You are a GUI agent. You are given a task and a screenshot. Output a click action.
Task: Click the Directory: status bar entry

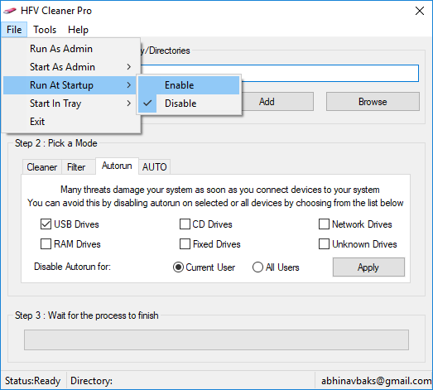[x=91, y=381]
